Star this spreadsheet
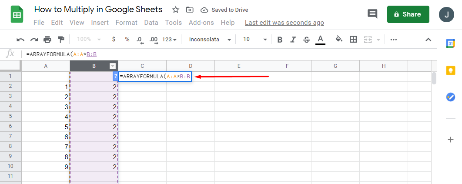The image size is (462, 184). pyautogui.click(x=175, y=10)
